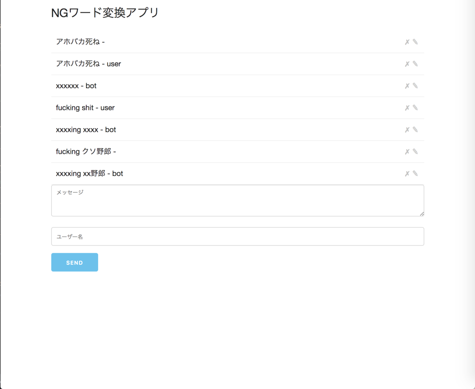475x389 pixels.
Task: Focus the ユーザー名 username field
Action: click(x=237, y=236)
